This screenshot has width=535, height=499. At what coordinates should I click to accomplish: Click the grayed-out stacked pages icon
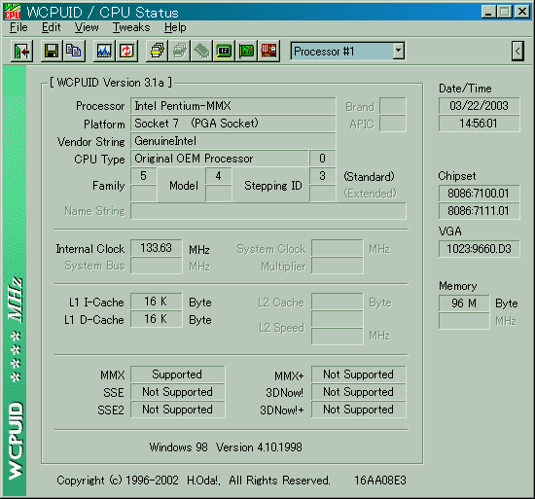180,52
